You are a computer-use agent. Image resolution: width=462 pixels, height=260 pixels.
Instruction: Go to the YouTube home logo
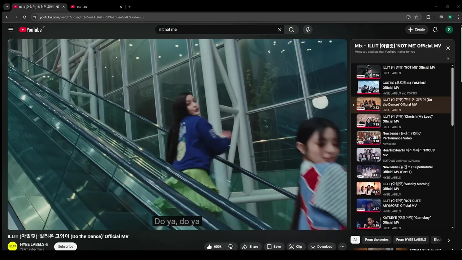[x=31, y=30]
